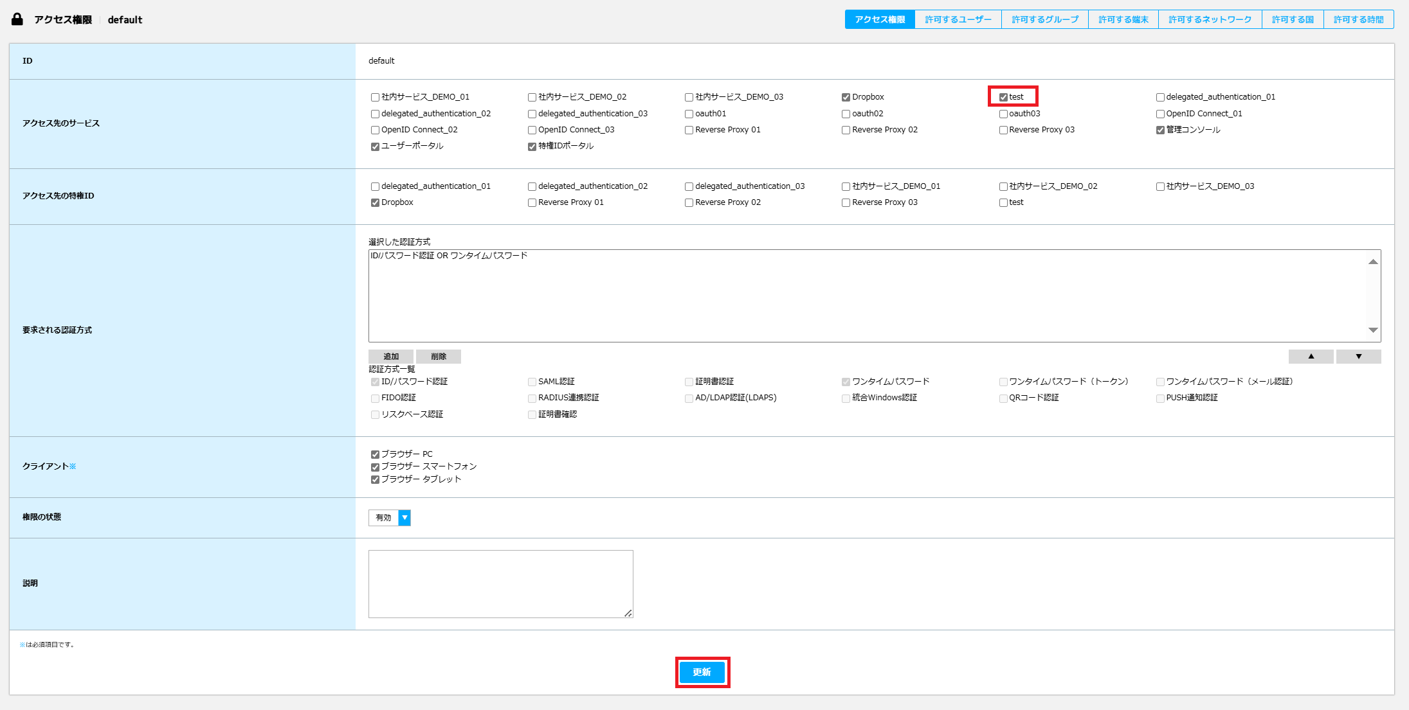
Task: Toggle the 証明書認証 checkbox
Action: pyautogui.click(x=689, y=382)
